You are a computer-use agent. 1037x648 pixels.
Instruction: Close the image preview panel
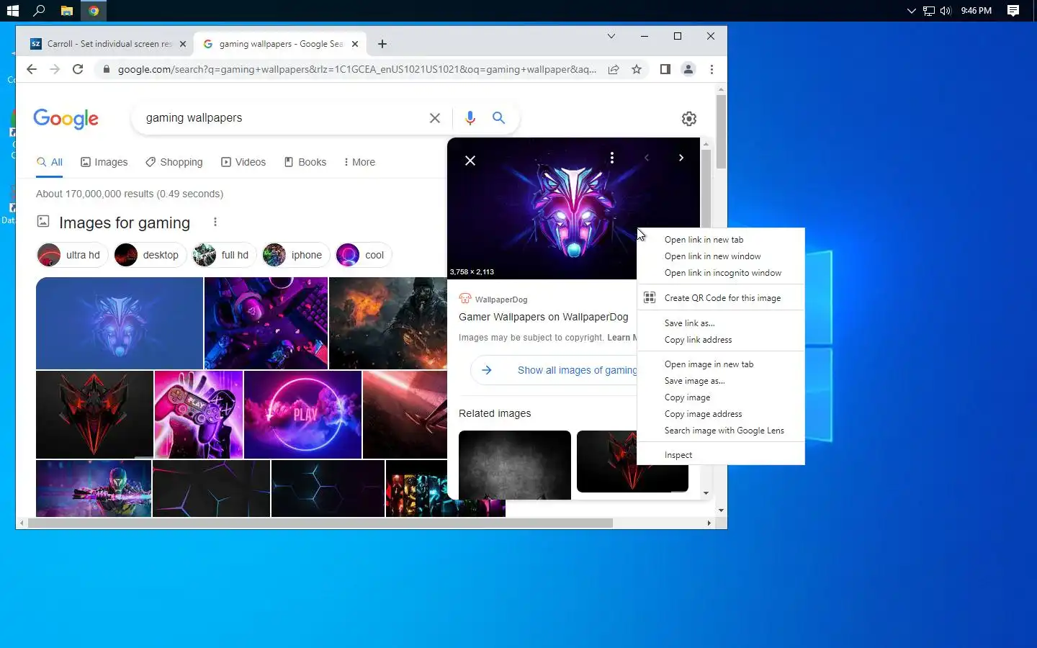click(470, 161)
